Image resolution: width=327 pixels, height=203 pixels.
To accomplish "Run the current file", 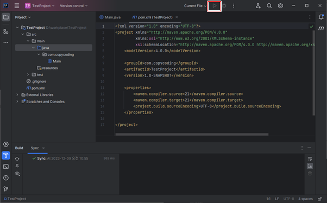I will point(214,6).
